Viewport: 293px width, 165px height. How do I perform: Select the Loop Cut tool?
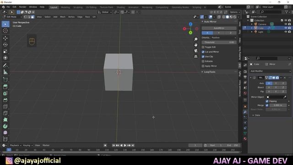[5, 106]
